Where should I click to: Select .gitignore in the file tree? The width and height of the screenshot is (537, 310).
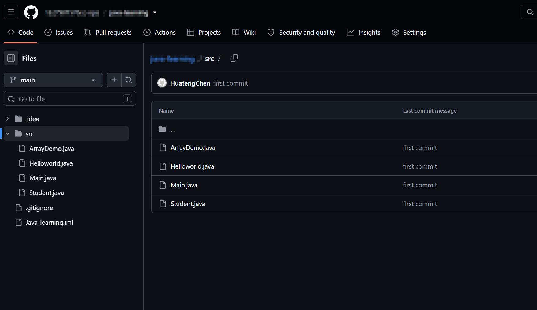39,208
